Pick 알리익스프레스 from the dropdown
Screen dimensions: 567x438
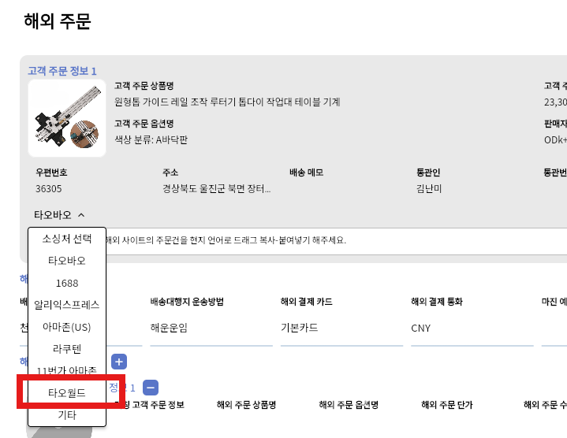(x=67, y=304)
